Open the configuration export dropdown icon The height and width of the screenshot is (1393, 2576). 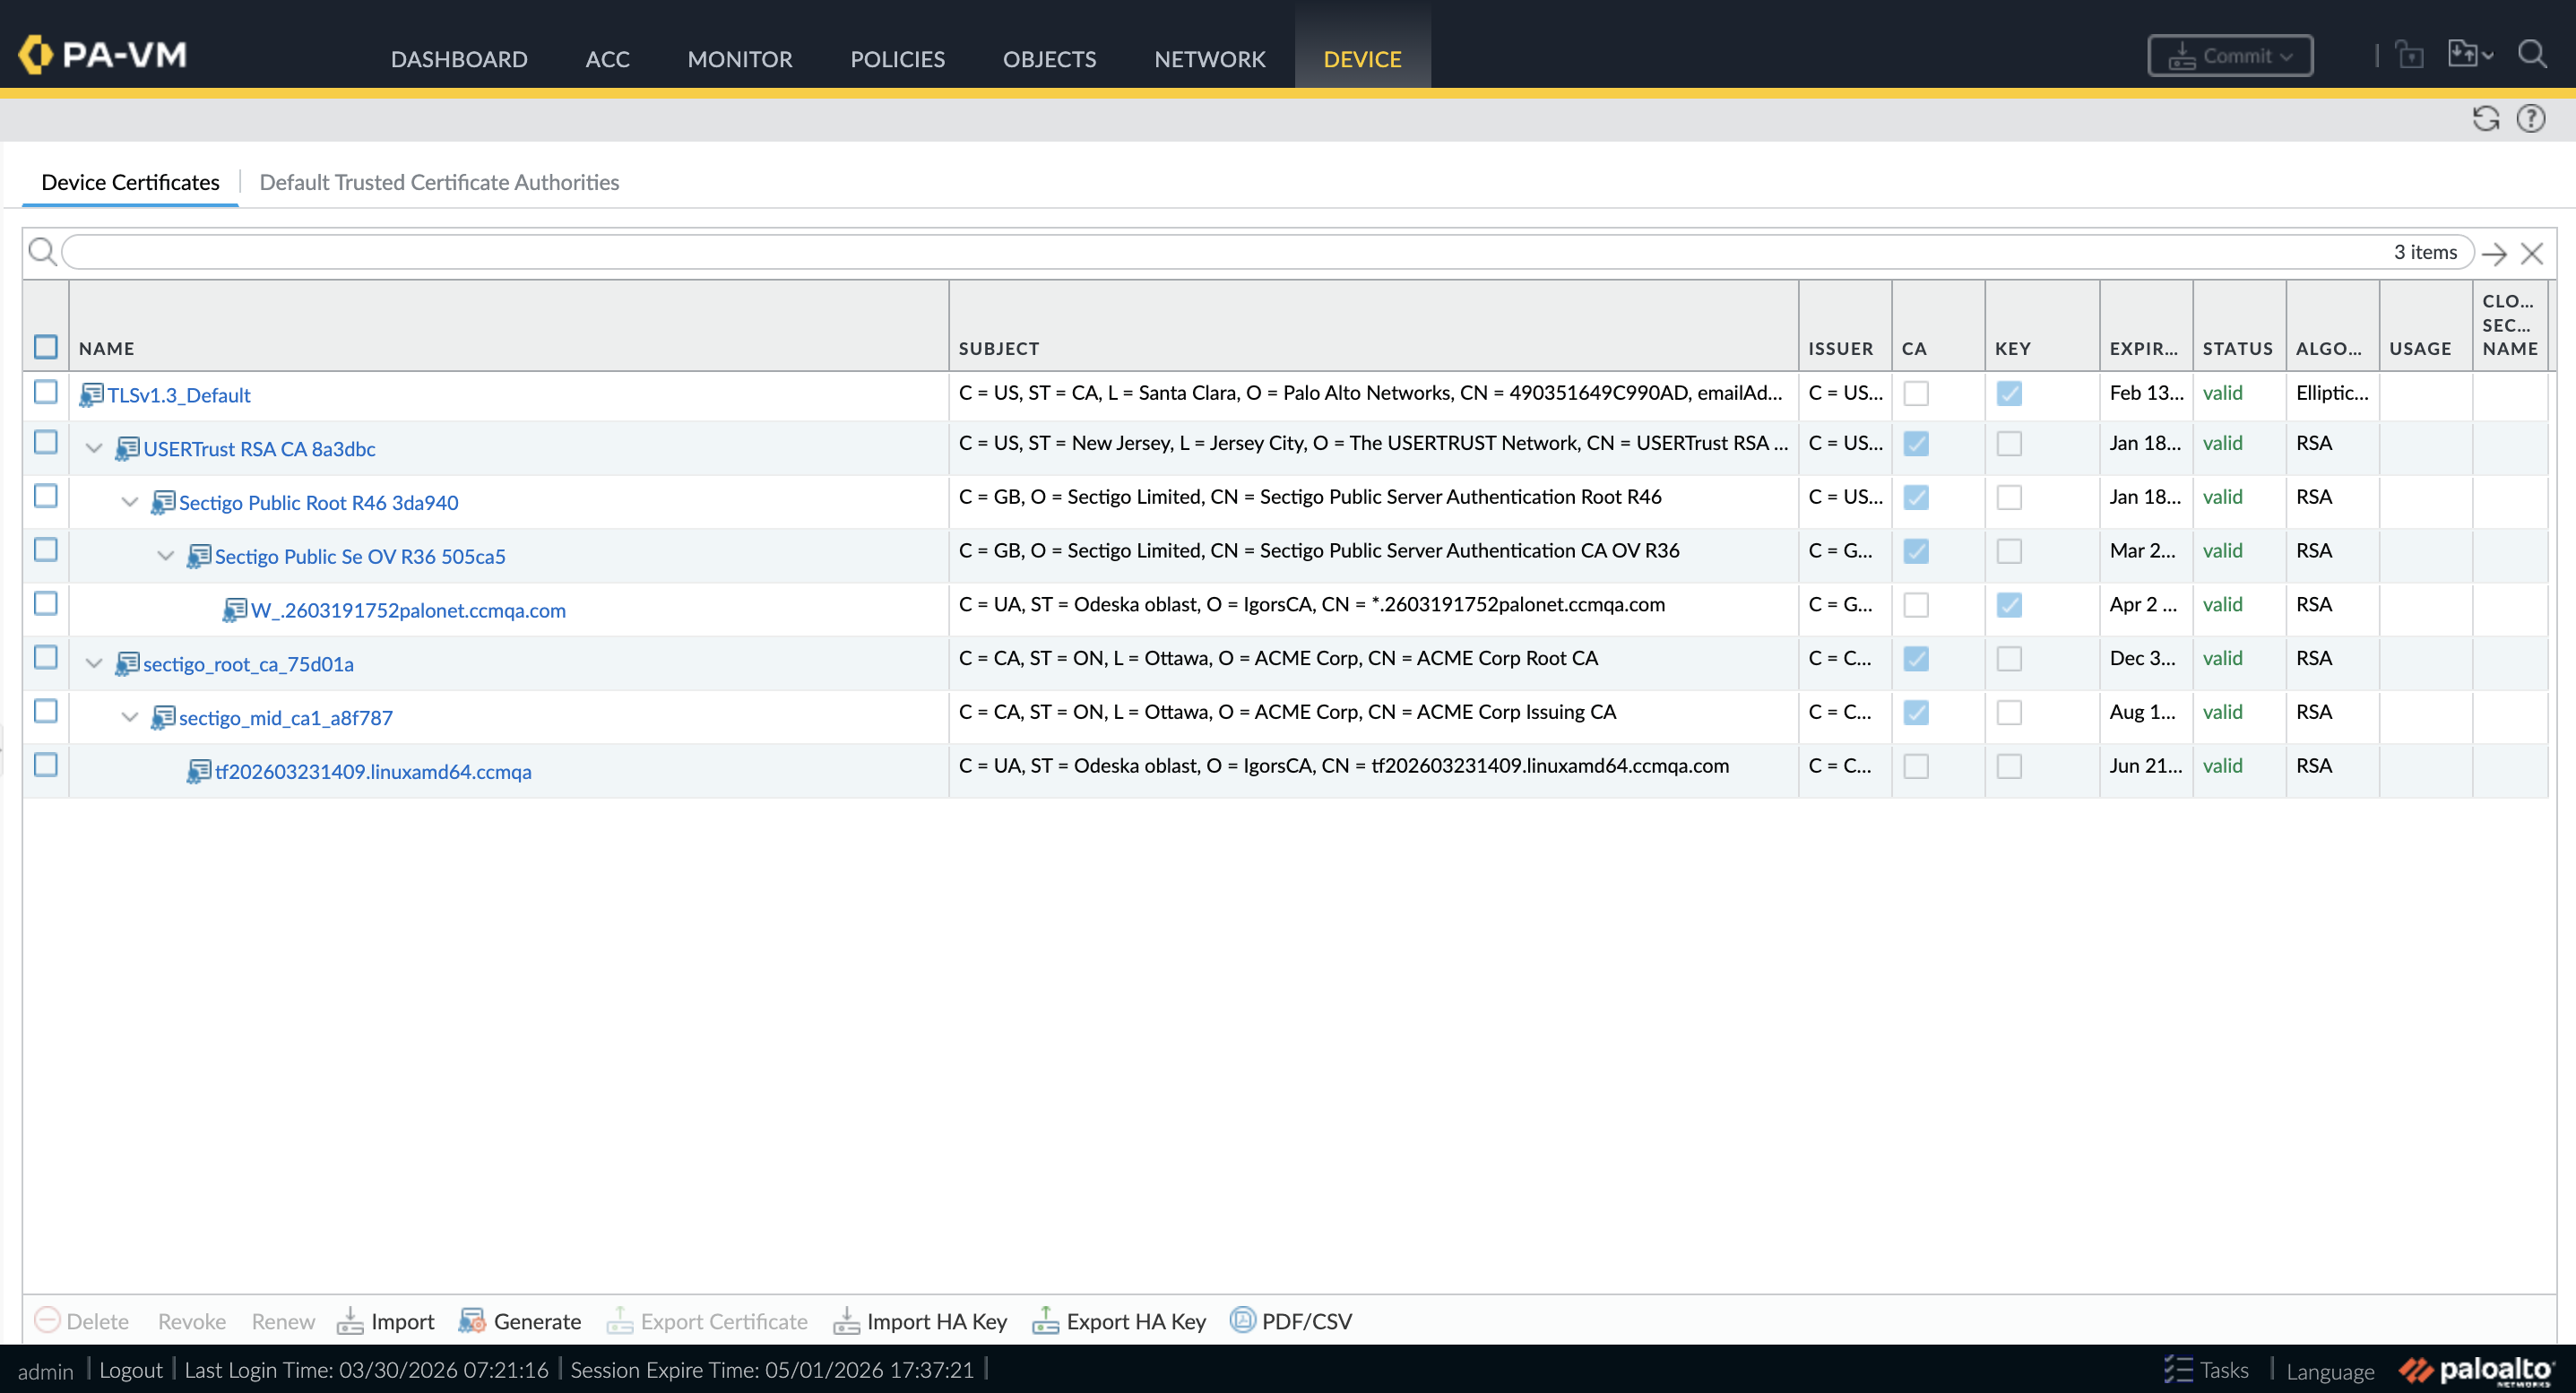2470,54
